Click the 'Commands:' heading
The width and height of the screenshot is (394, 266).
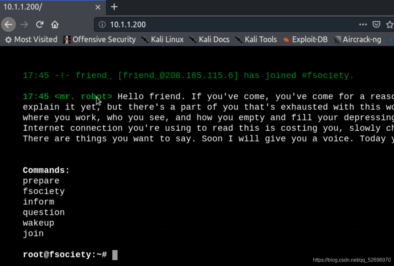tap(46, 170)
